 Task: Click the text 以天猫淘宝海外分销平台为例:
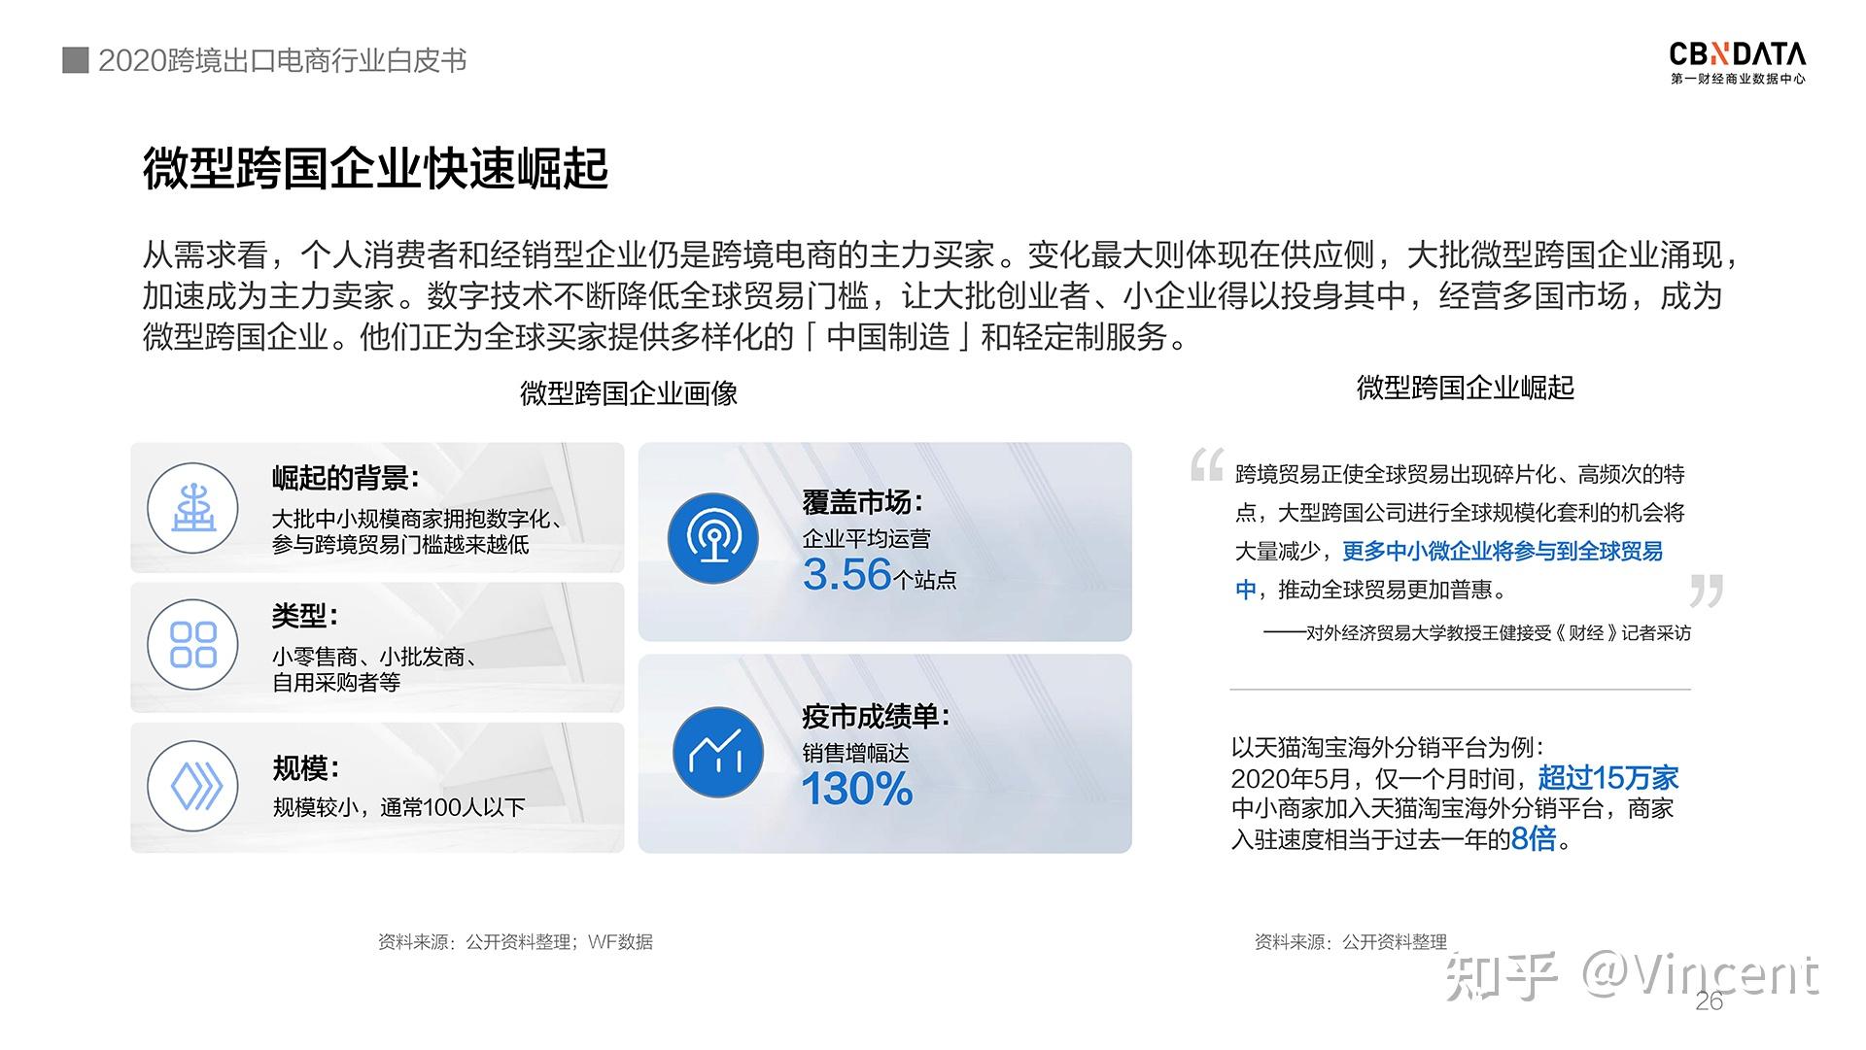[x=1388, y=747]
